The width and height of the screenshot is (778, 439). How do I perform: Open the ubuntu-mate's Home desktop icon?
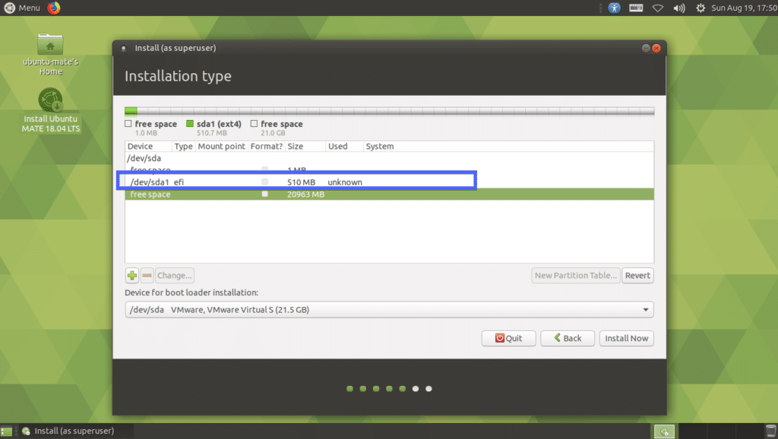coord(49,46)
